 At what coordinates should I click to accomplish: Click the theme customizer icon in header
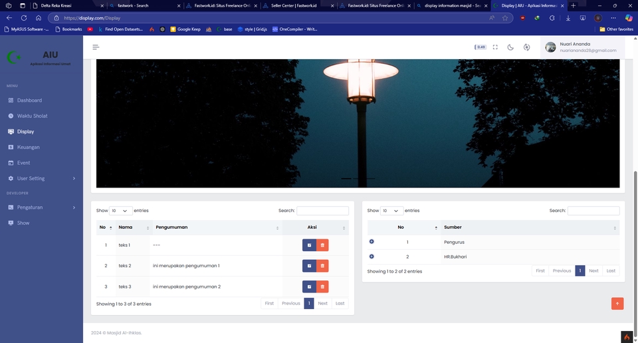pyautogui.click(x=526, y=47)
